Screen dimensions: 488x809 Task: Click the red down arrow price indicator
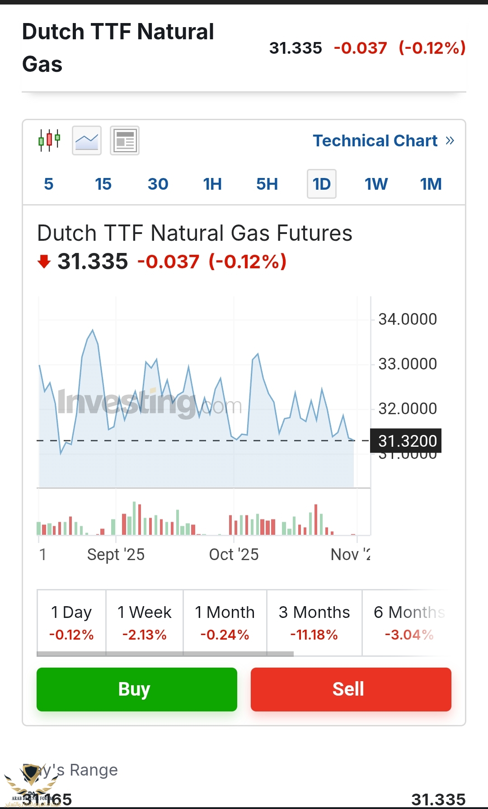(44, 262)
